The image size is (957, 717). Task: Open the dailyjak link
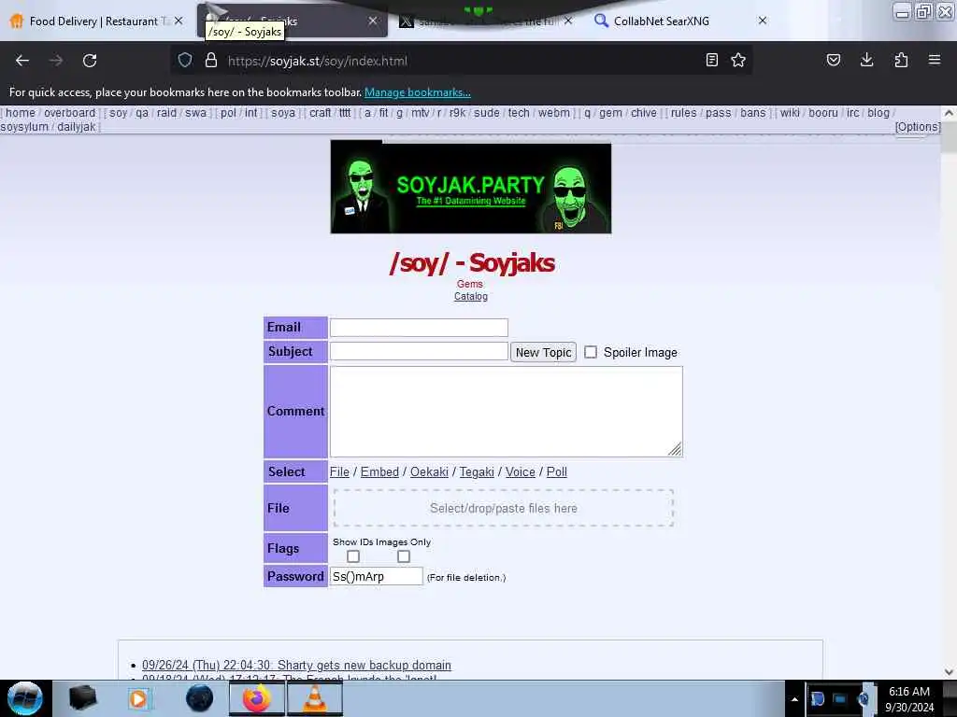pyautogui.click(x=77, y=127)
